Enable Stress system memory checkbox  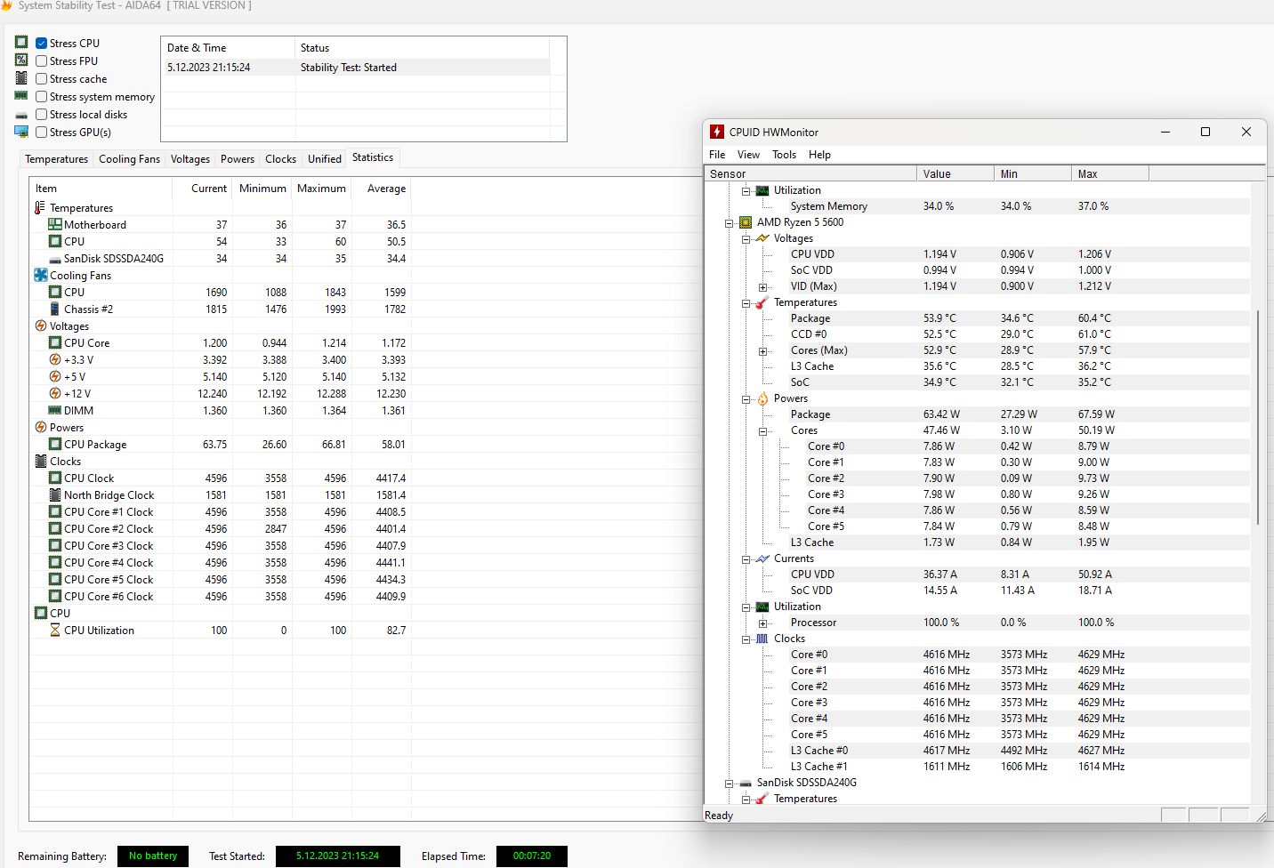click(x=41, y=96)
